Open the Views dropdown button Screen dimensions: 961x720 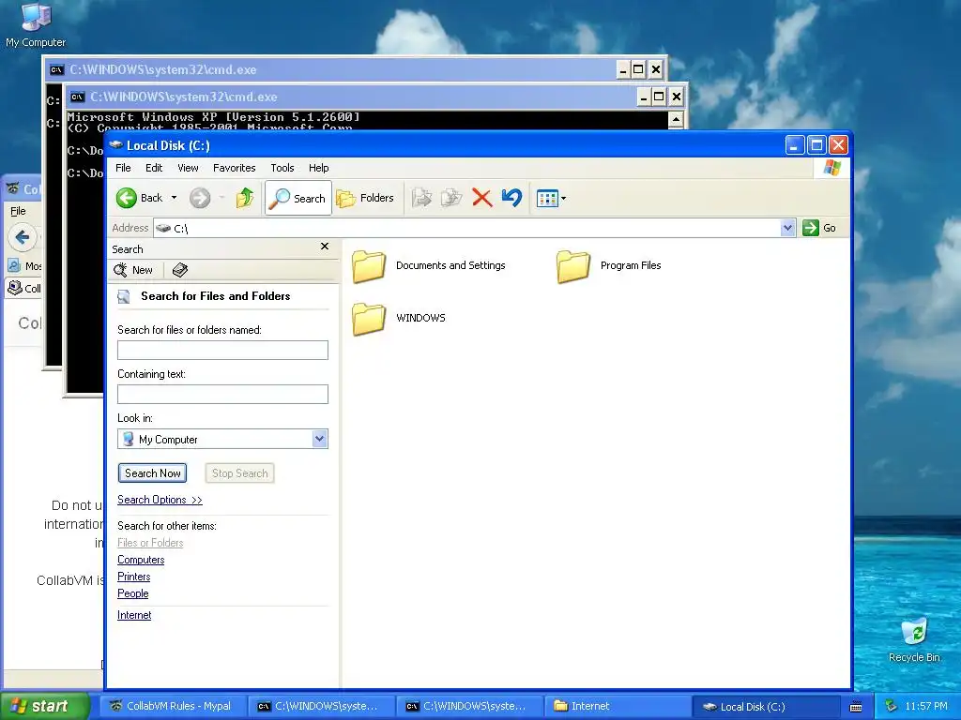pos(551,198)
